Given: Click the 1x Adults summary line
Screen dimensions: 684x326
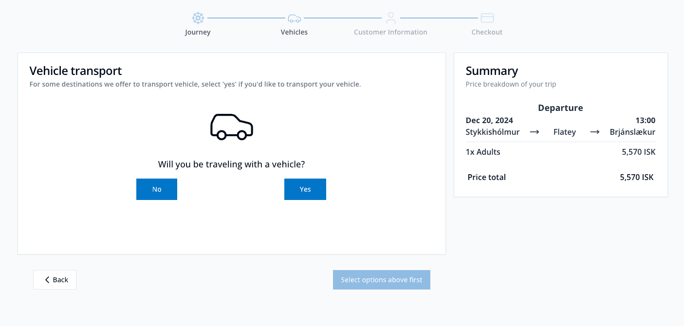Looking at the screenshot, I should [483, 152].
